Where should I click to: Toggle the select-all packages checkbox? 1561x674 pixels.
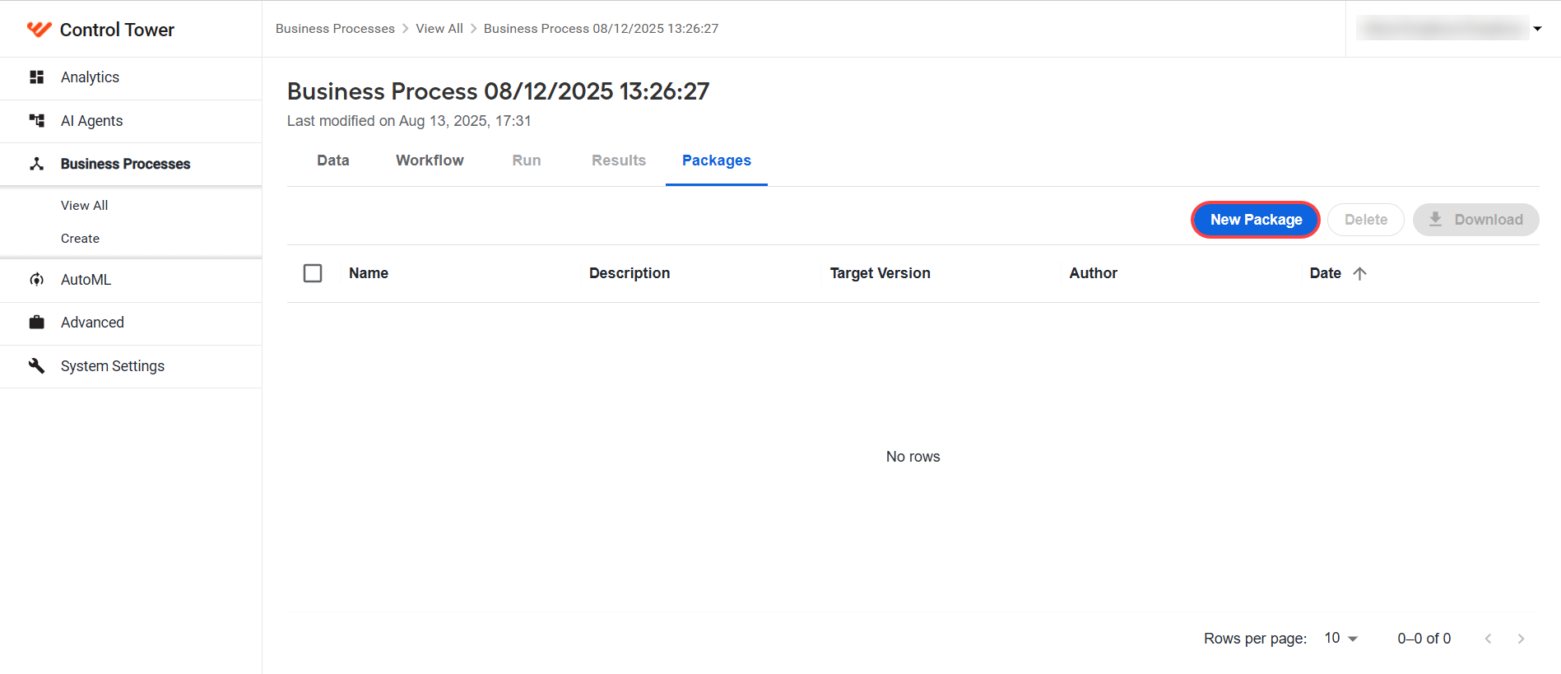click(313, 273)
